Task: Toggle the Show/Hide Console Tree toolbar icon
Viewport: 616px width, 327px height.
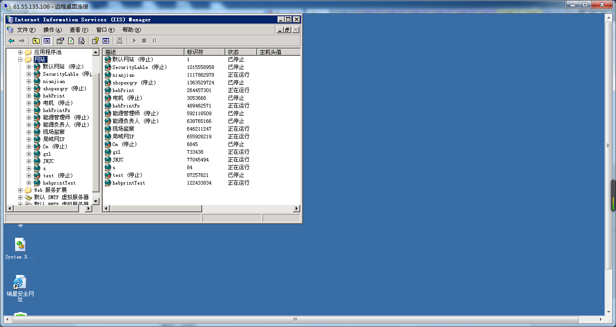Action: tap(46, 41)
